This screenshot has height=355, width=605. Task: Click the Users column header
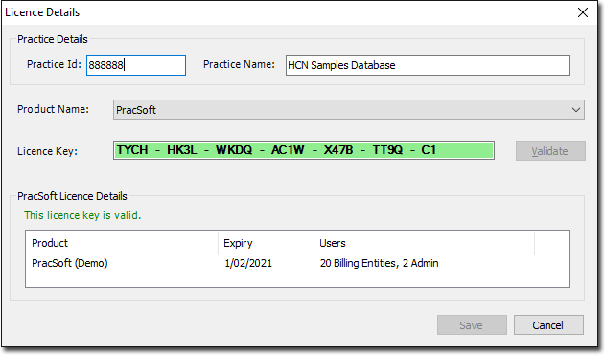tap(425, 243)
